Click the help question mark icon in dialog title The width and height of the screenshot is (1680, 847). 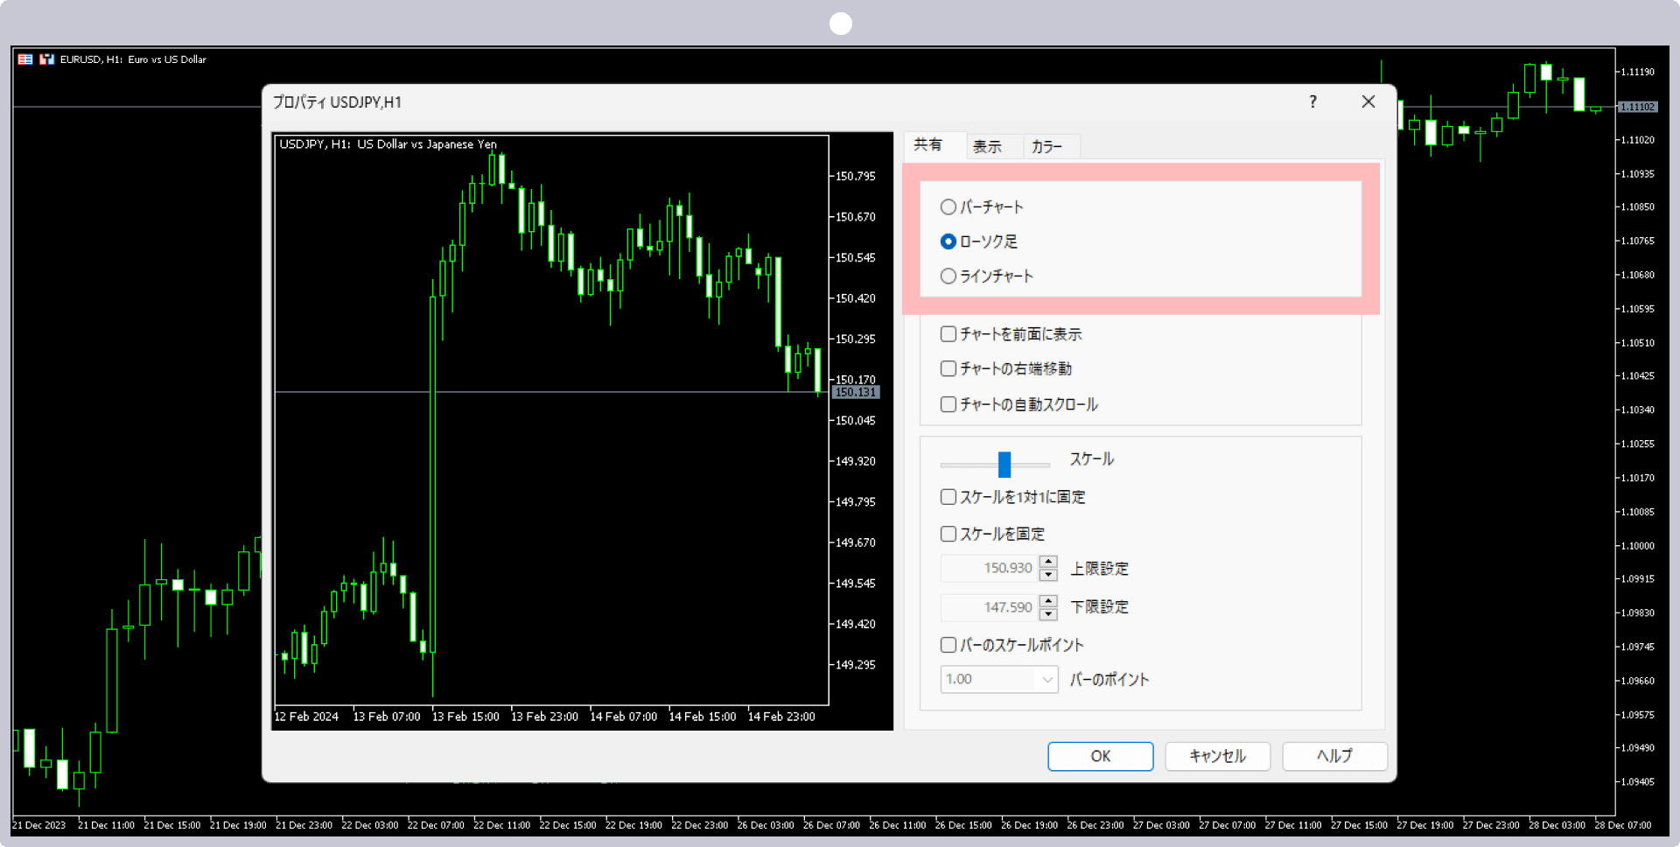[x=1312, y=101]
